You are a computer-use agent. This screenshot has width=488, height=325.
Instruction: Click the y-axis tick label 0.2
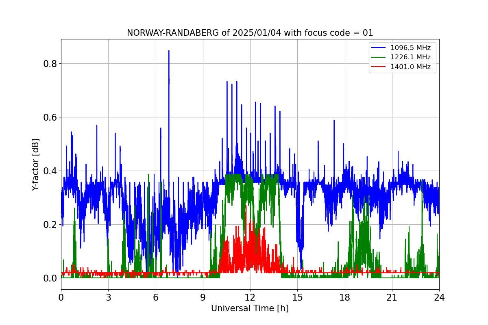point(50,225)
